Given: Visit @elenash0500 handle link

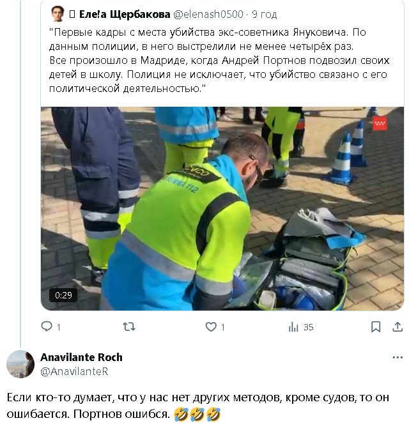Looking at the screenshot, I should point(208,14).
